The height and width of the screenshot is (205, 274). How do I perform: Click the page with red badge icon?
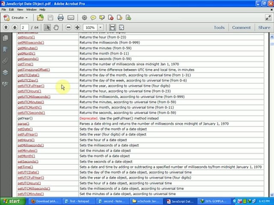coord(111,18)
